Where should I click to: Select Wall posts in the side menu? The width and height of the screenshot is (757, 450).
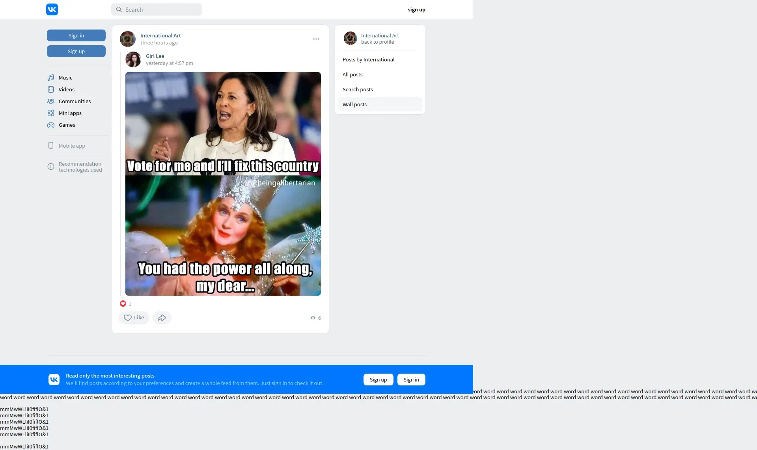click(354, 104)
